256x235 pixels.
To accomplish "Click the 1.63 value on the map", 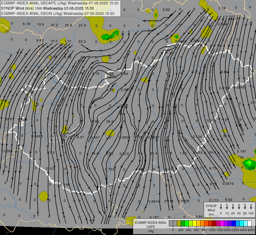I will coord(183,153).
